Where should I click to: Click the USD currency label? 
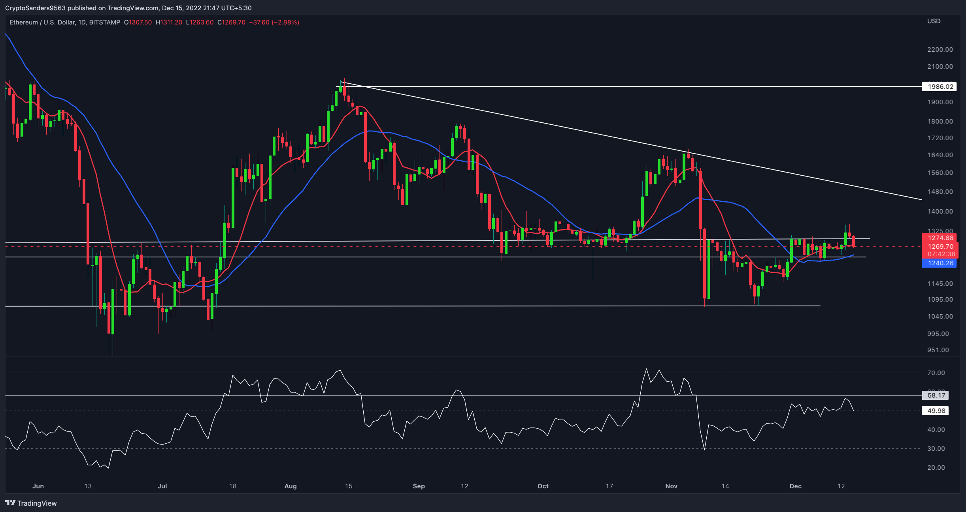pos(934,21)
